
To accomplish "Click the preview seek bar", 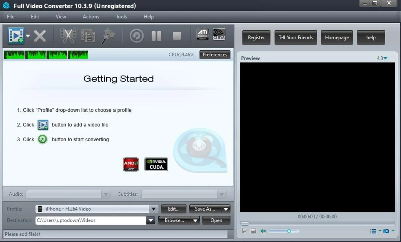I will (318, 223).
